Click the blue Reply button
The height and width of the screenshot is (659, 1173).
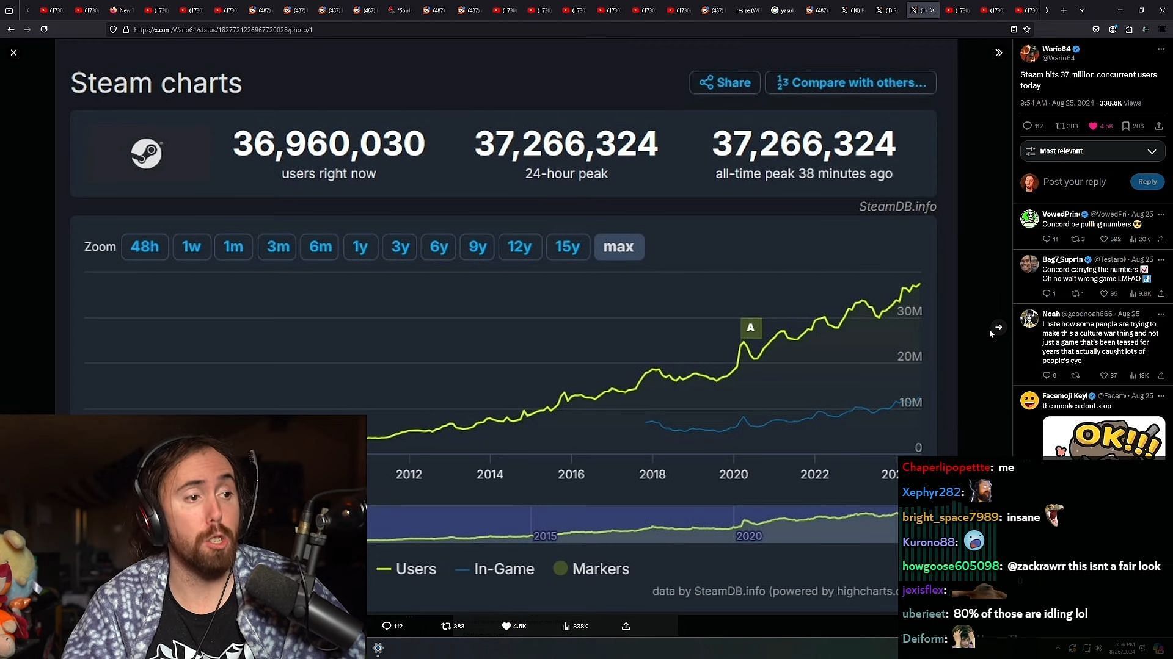click(x=1147, y=182)
